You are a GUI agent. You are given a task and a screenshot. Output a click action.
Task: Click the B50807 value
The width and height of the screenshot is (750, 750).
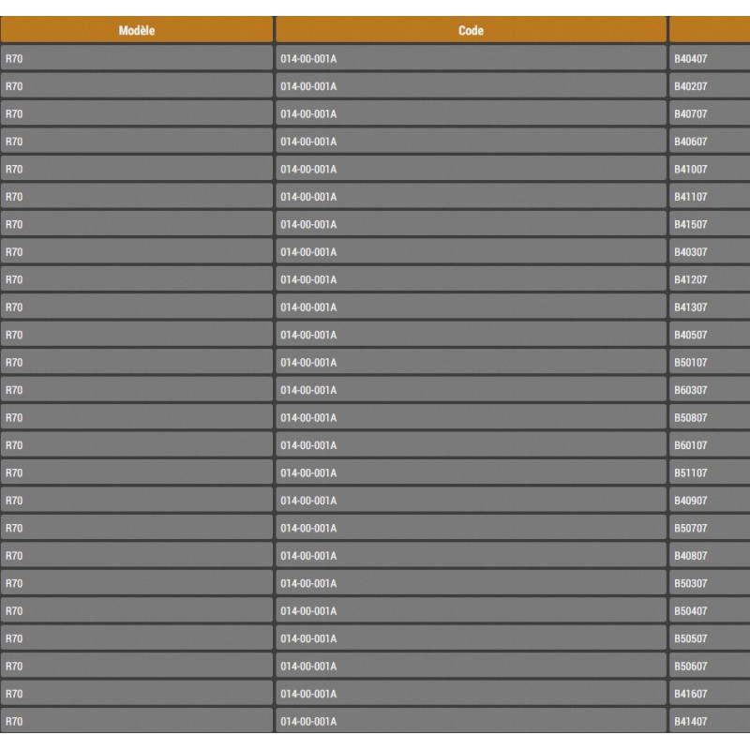pyautogui.click(x=690, y=418)
